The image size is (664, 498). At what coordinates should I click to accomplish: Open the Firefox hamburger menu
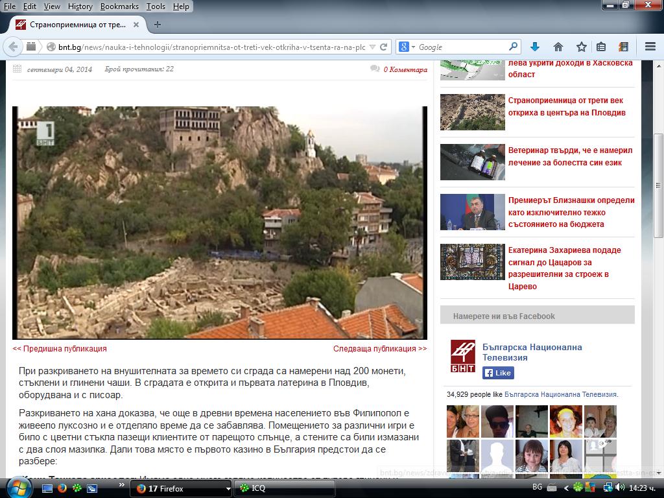650,47
